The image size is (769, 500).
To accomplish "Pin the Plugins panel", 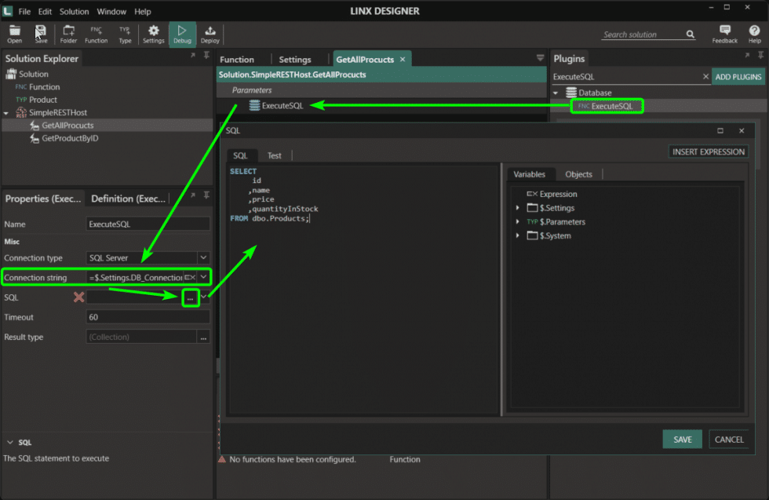I will (x=760, y=56).
